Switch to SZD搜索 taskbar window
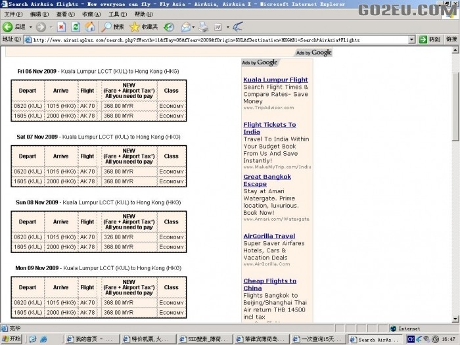460x345 pixels. [x=205, y=339]
